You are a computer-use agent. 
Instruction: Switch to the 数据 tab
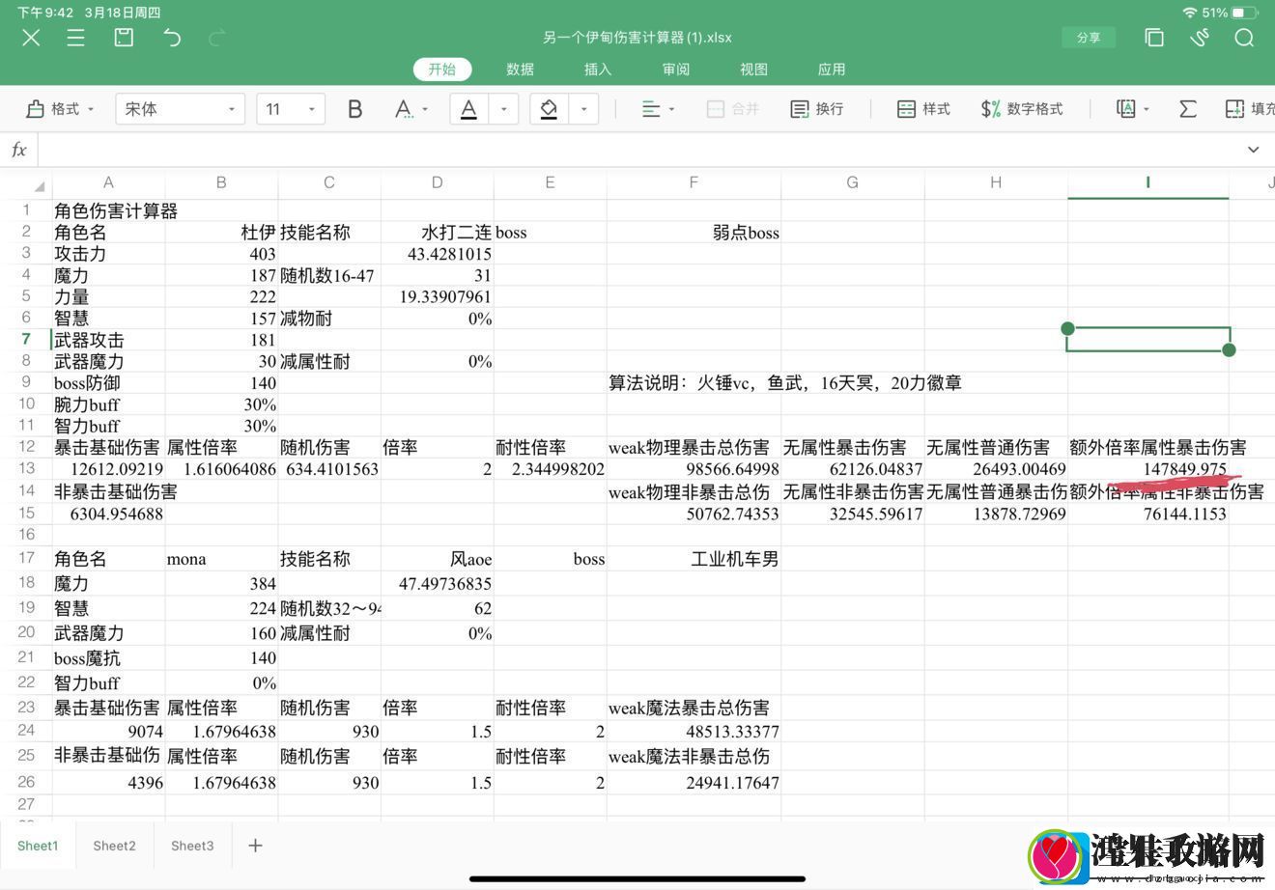point(521,70)
